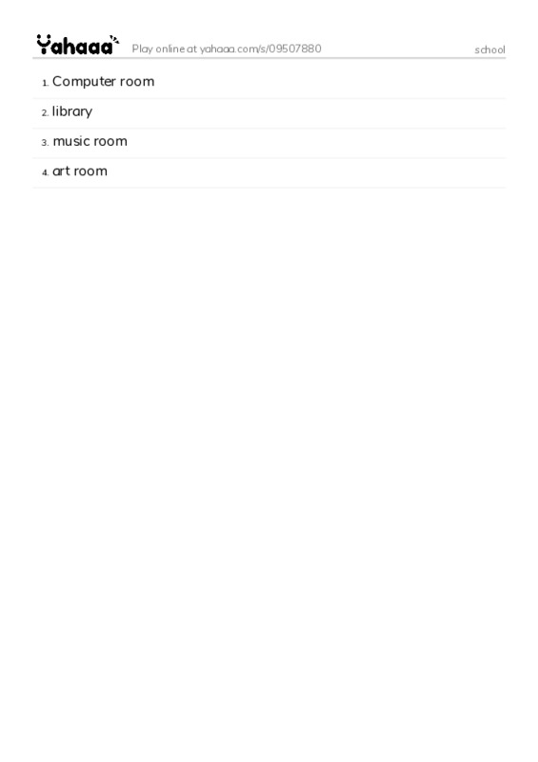Click the Yahaaa logo
The width and height of the screenshot is (538, 762).
[x=78, y=45]
